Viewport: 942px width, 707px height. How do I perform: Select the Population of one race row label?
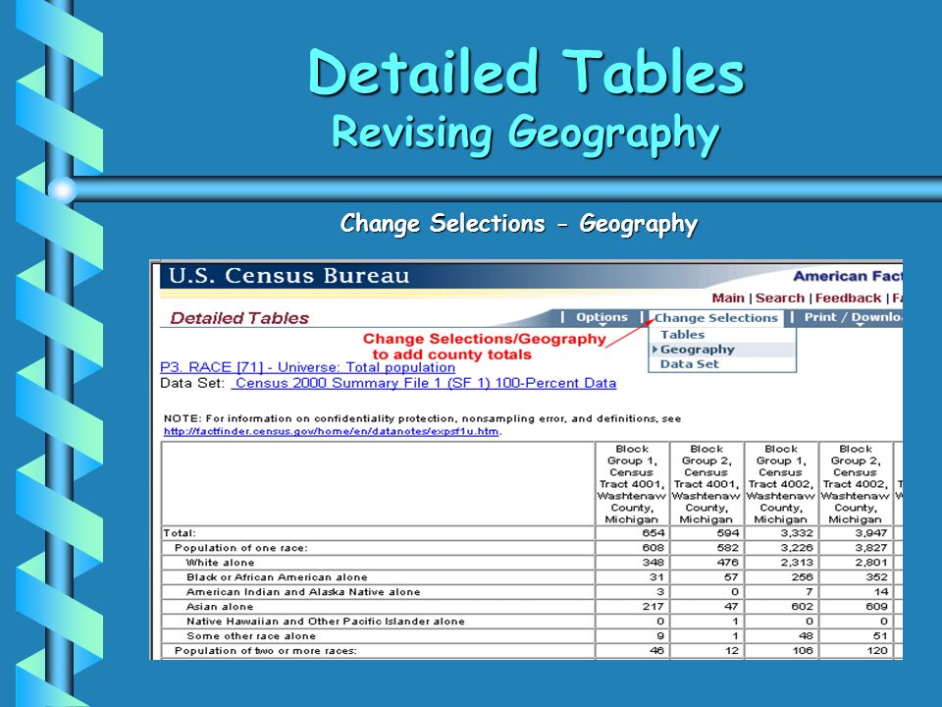click(241, 548)
